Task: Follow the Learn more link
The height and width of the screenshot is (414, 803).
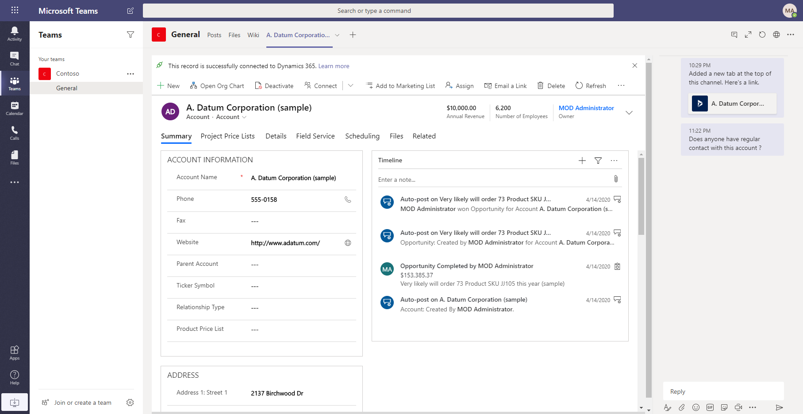Action: 334,66
